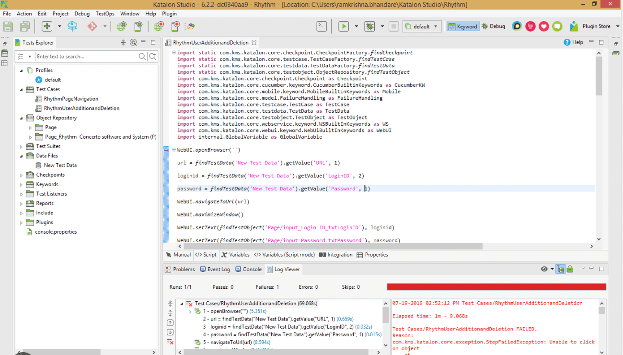
Task: Click next failure down arrow icon
Action: pos(170,332)
